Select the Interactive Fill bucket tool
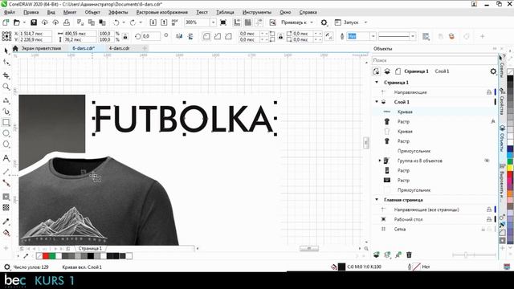 [6, 233]
